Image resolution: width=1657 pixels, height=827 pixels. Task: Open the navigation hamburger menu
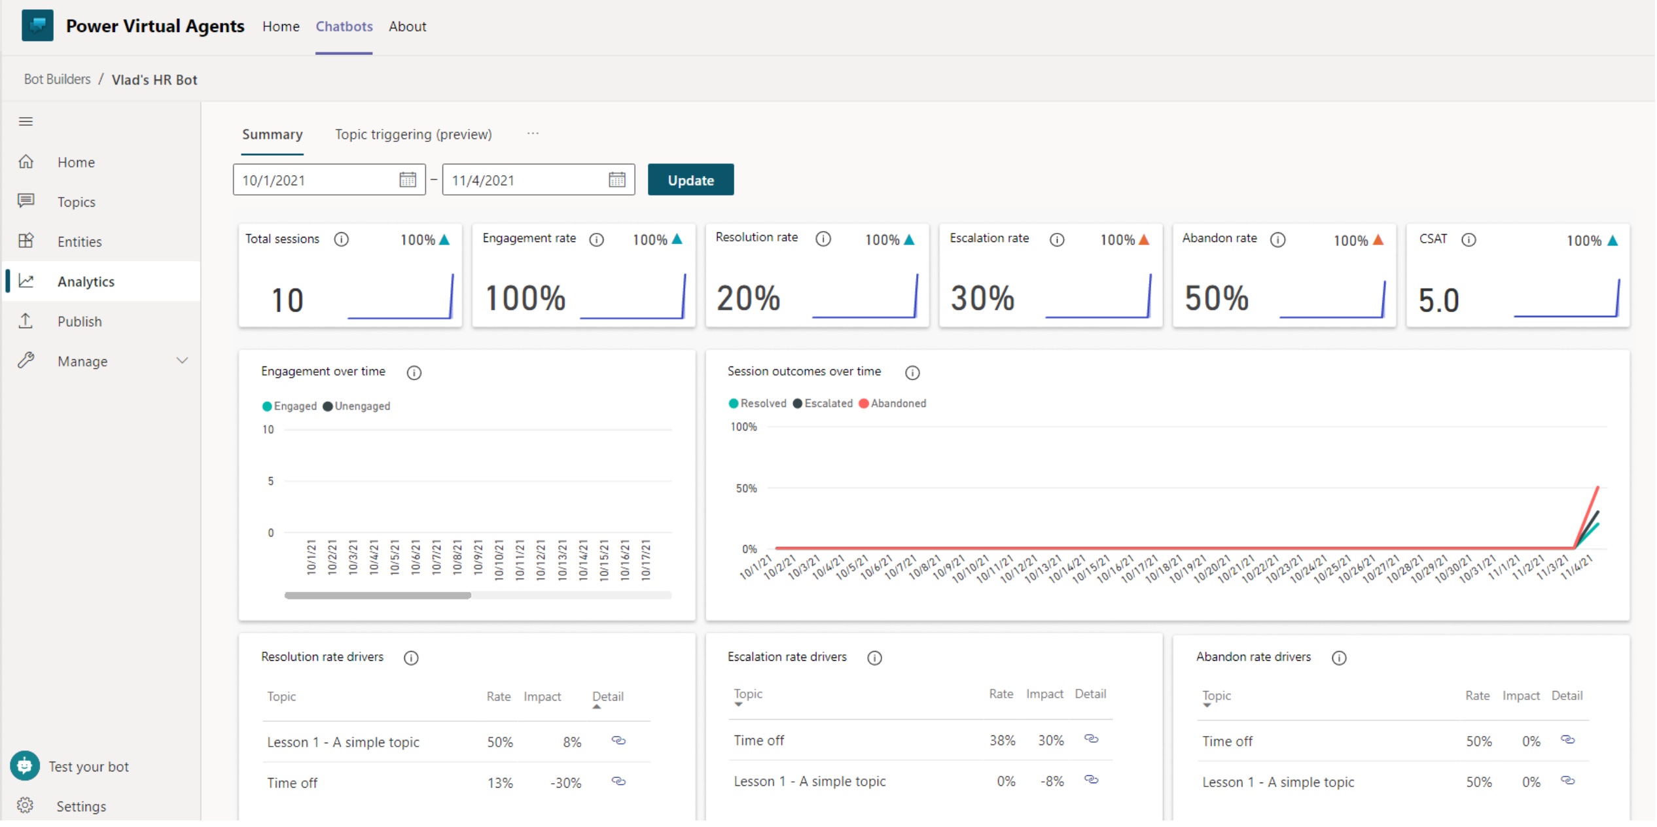pos(26,122)
